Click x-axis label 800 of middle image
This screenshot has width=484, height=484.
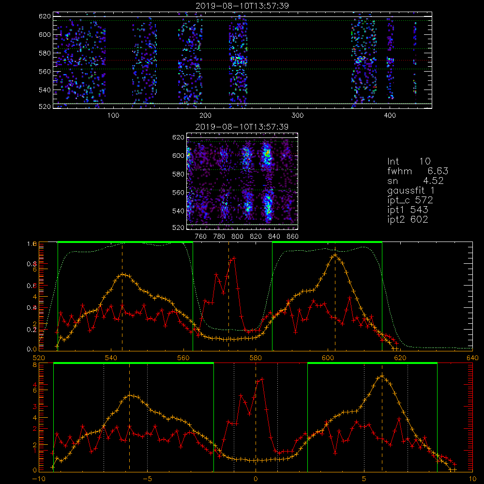tap(237, 237)
